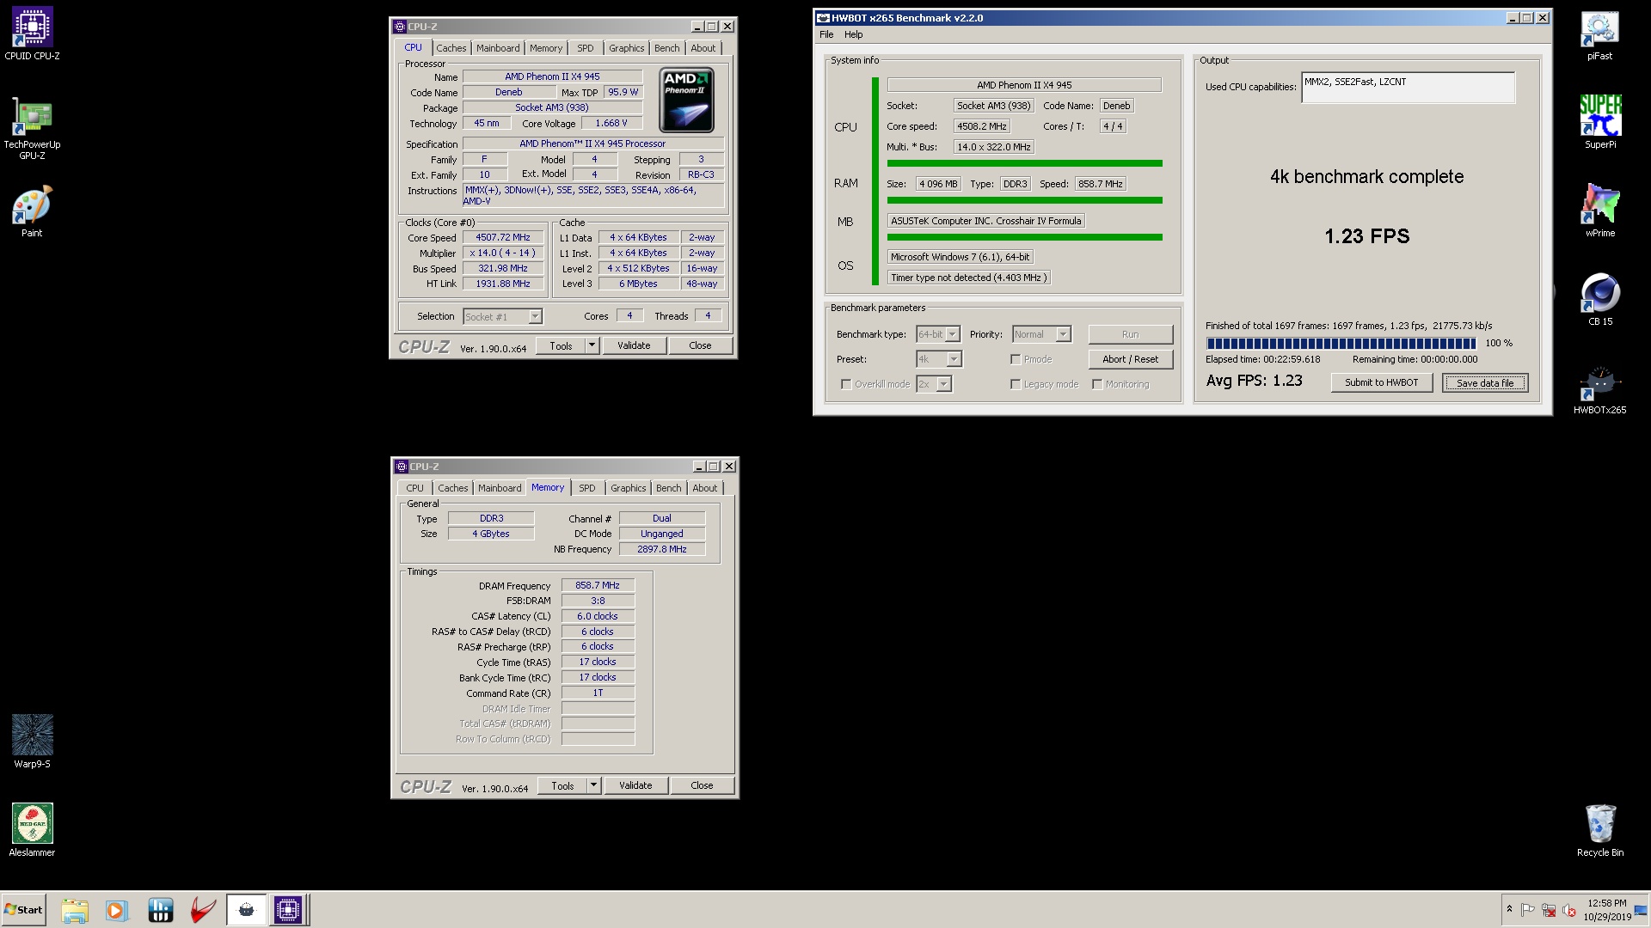
Task: Open File menu in HWBOT x265
Action: coord(826,34)
